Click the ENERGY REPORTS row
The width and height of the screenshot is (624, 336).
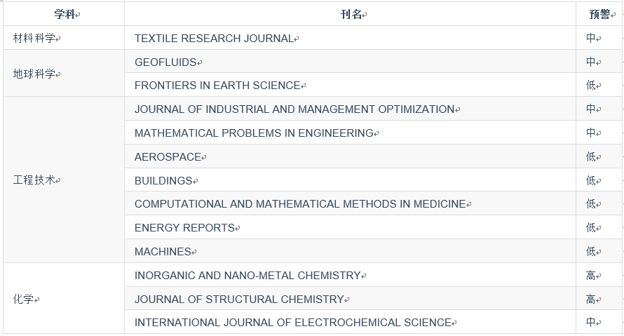pyautogui.click(x=184, y=228)
